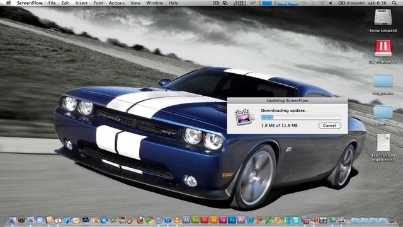Screen dimensions: 403x227
Task: Open Photoshop from the dock
Action: (232, 220)
